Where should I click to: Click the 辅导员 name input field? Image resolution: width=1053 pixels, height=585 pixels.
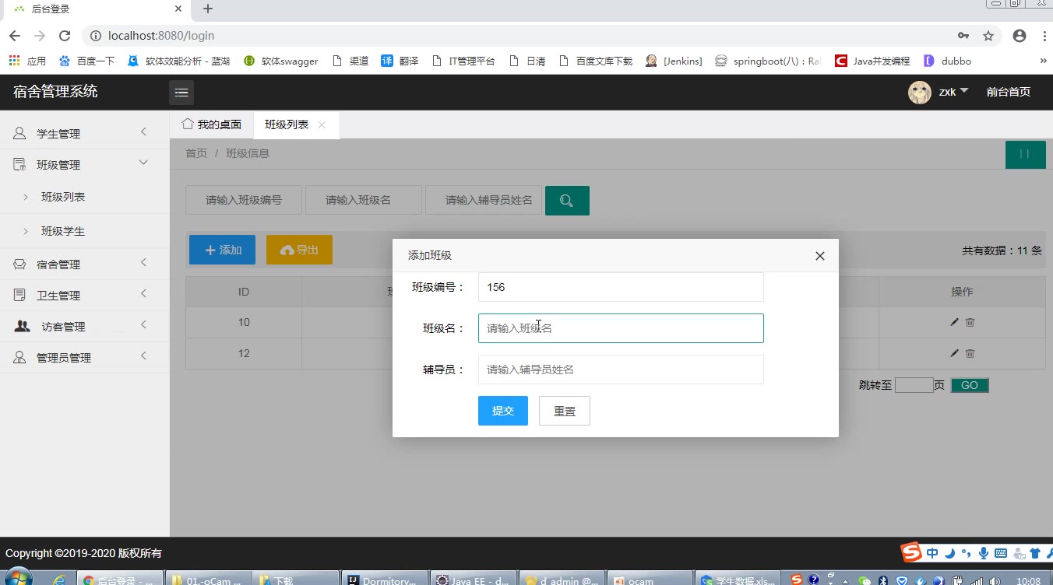click(x=620, y=370)
